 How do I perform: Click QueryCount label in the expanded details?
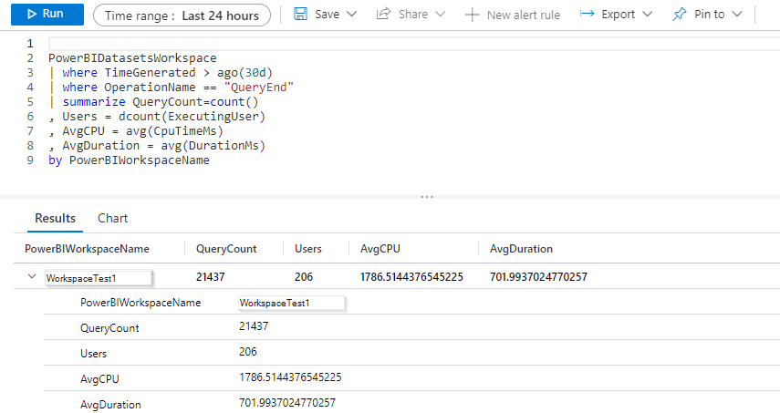point(109,328)
